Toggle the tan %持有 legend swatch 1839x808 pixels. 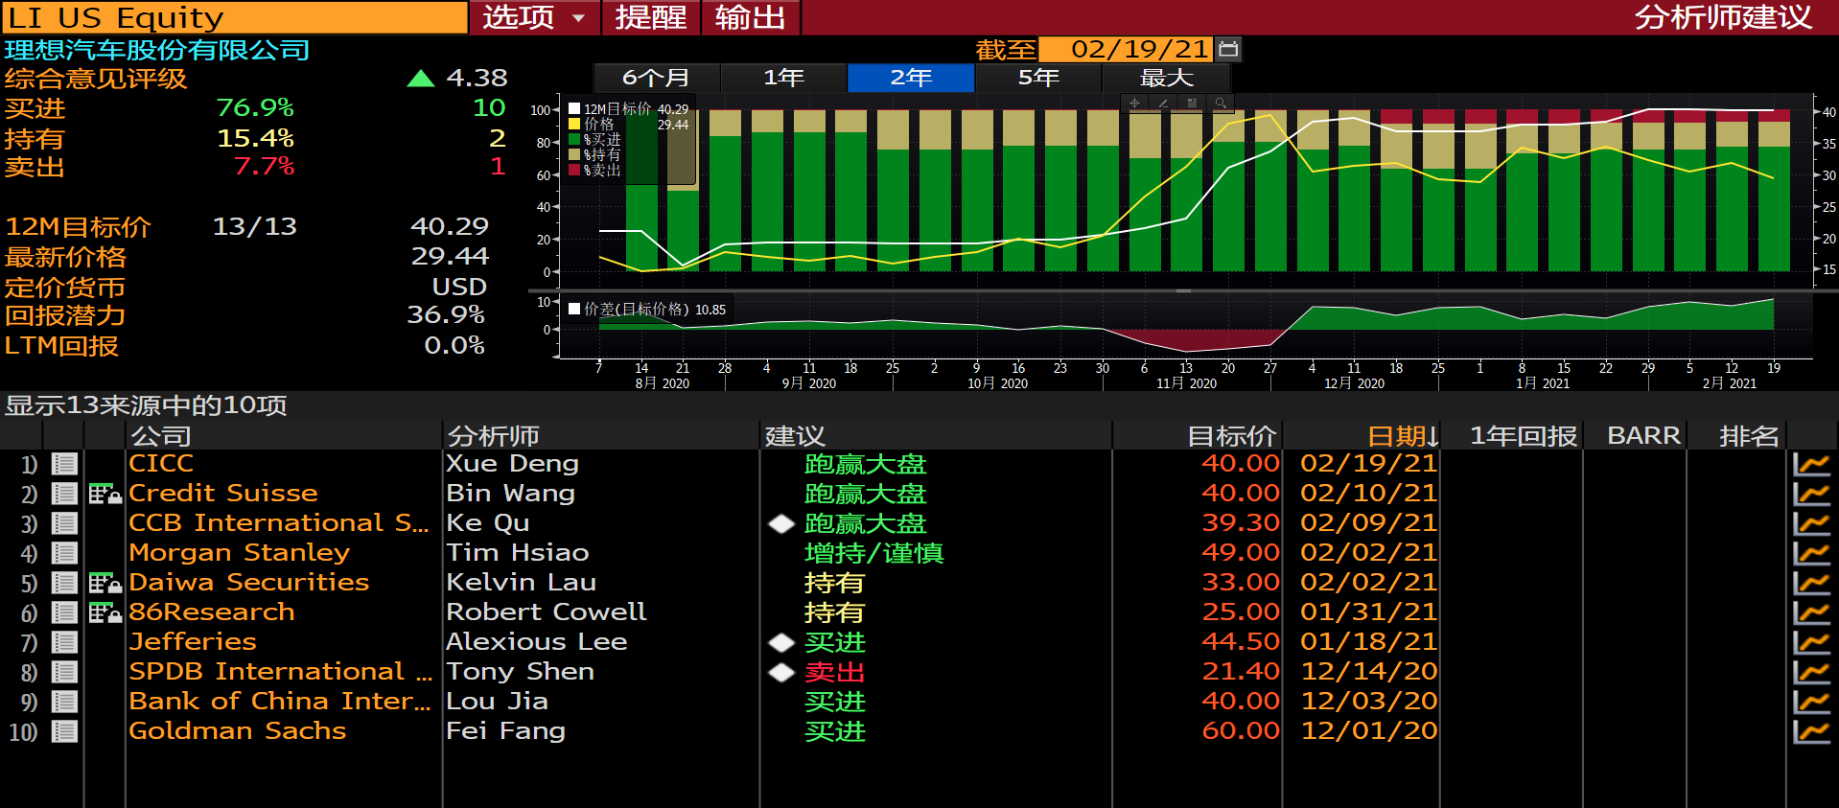[x=574, y=155]
